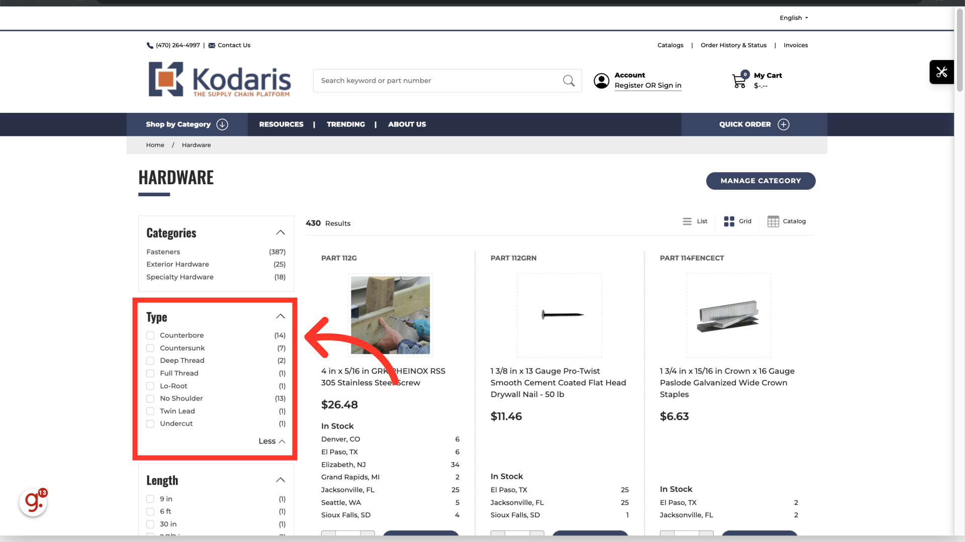Check the Counterbore type filter
The height and width of the screenshot is (542, 965).
pos(150,336)
